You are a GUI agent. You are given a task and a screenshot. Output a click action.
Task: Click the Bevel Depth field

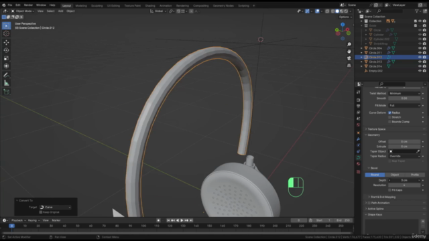click(x=404, y=180)
